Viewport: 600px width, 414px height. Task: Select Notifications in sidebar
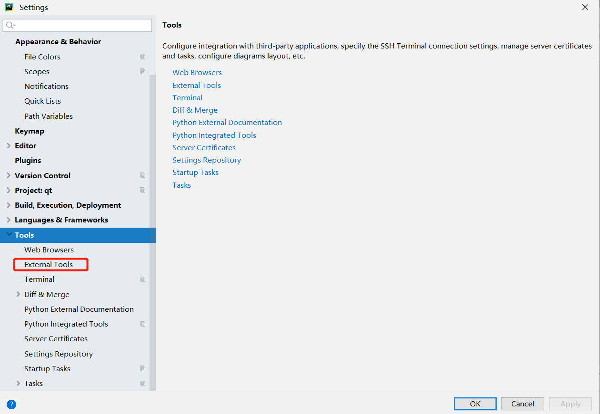(46, 87)
